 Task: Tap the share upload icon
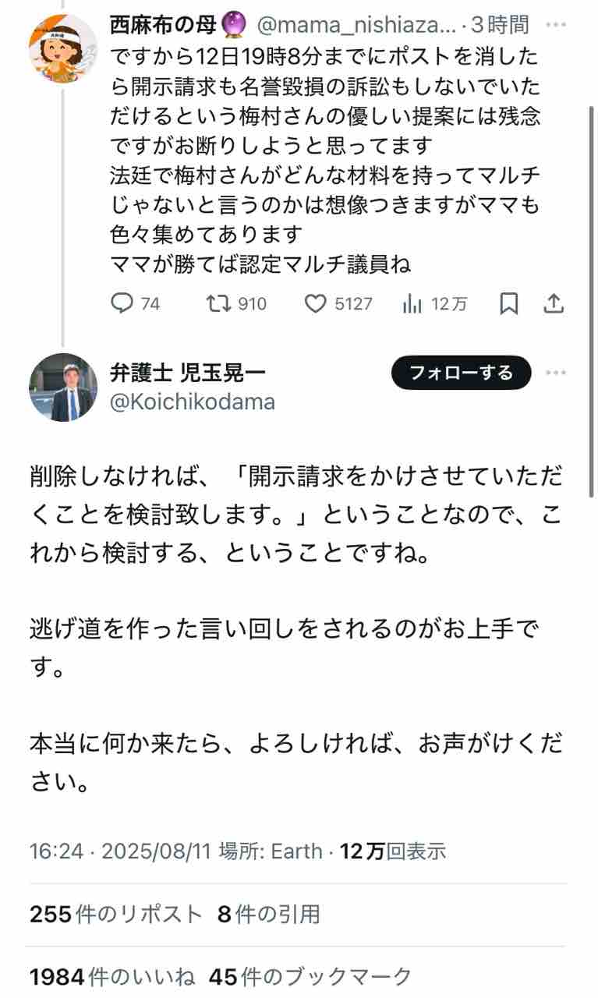point(554,303)
